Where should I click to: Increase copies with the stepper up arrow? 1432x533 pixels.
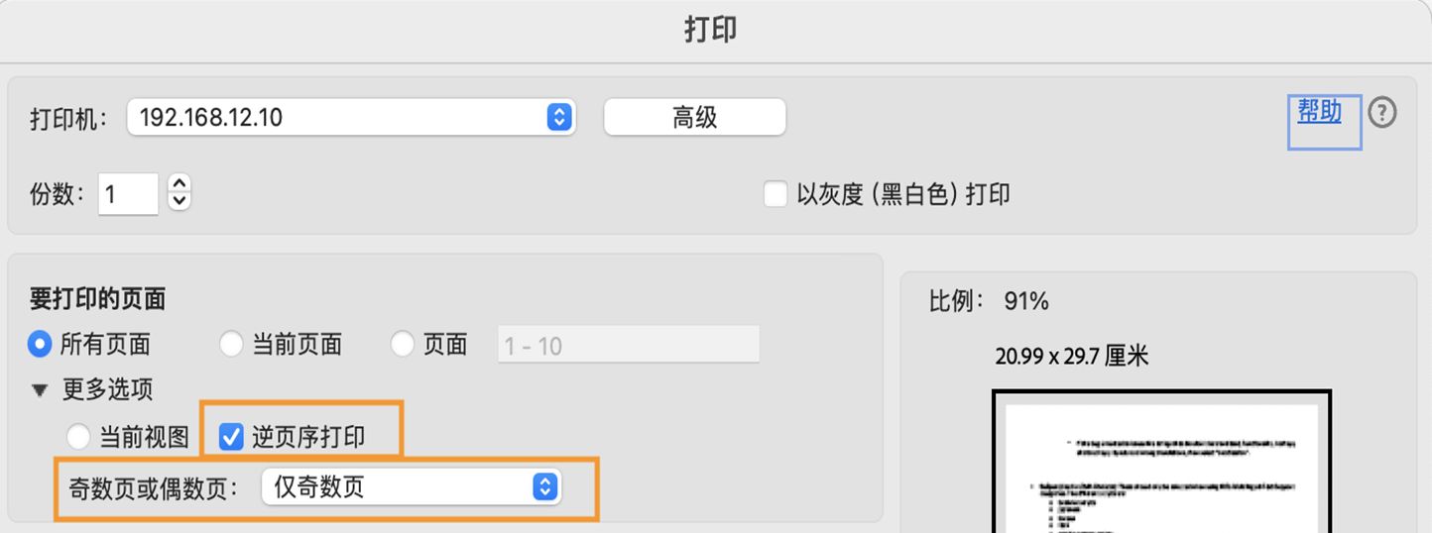(179, 184)
